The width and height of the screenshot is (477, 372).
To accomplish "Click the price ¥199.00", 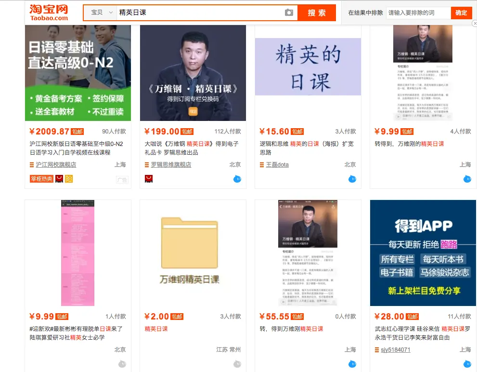I will [162, 132].
